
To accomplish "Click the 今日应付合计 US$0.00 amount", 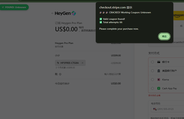I will pyautogui.click(x=116, y=83).
